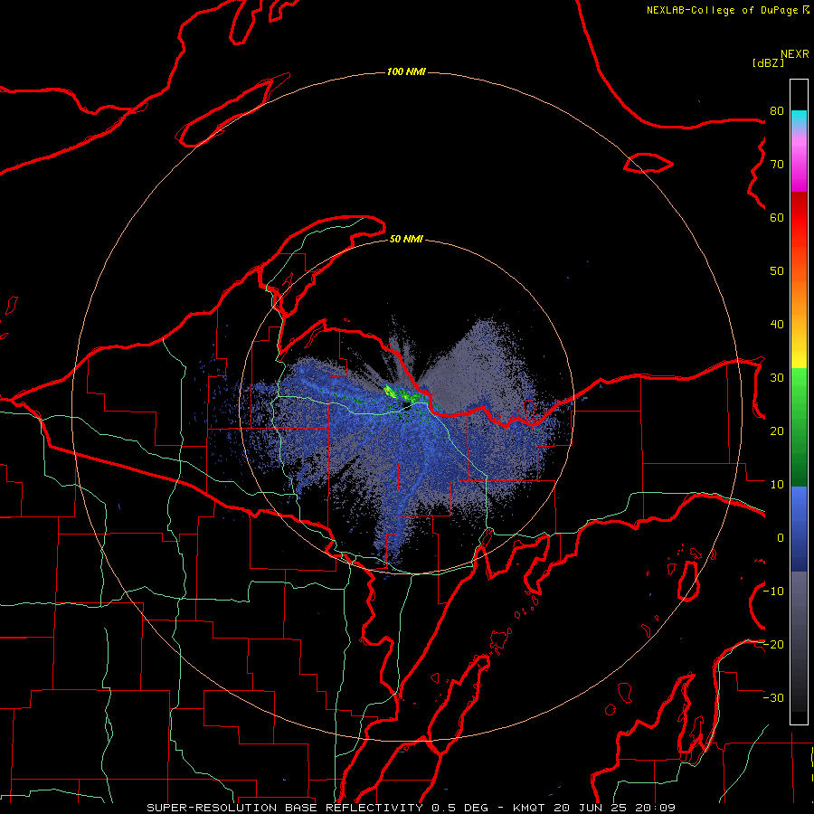
Task: Click the NEXR label above the color bar
Action: click(795, 53)
